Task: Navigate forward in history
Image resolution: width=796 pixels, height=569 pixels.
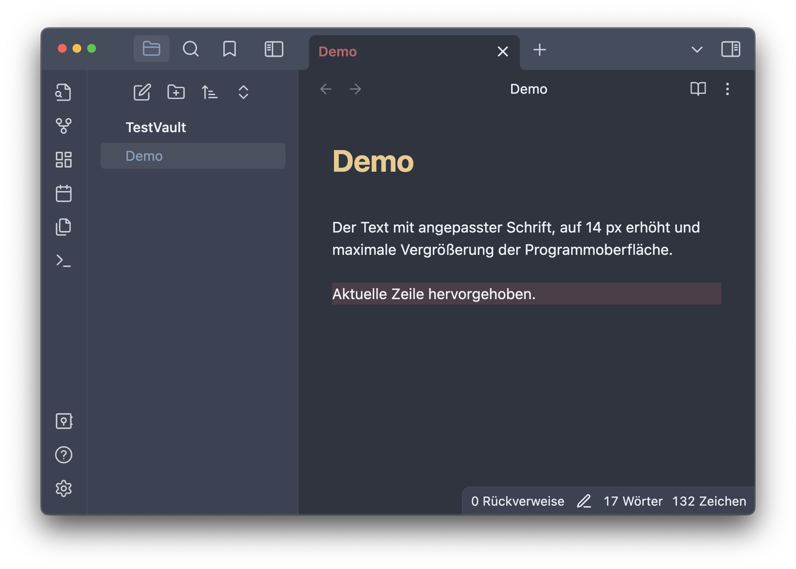Action: [355, 89]
